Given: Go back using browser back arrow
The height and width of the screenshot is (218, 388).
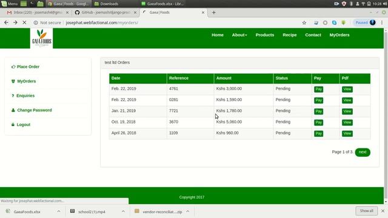Looking at the screenshot, I should point(6,22).
